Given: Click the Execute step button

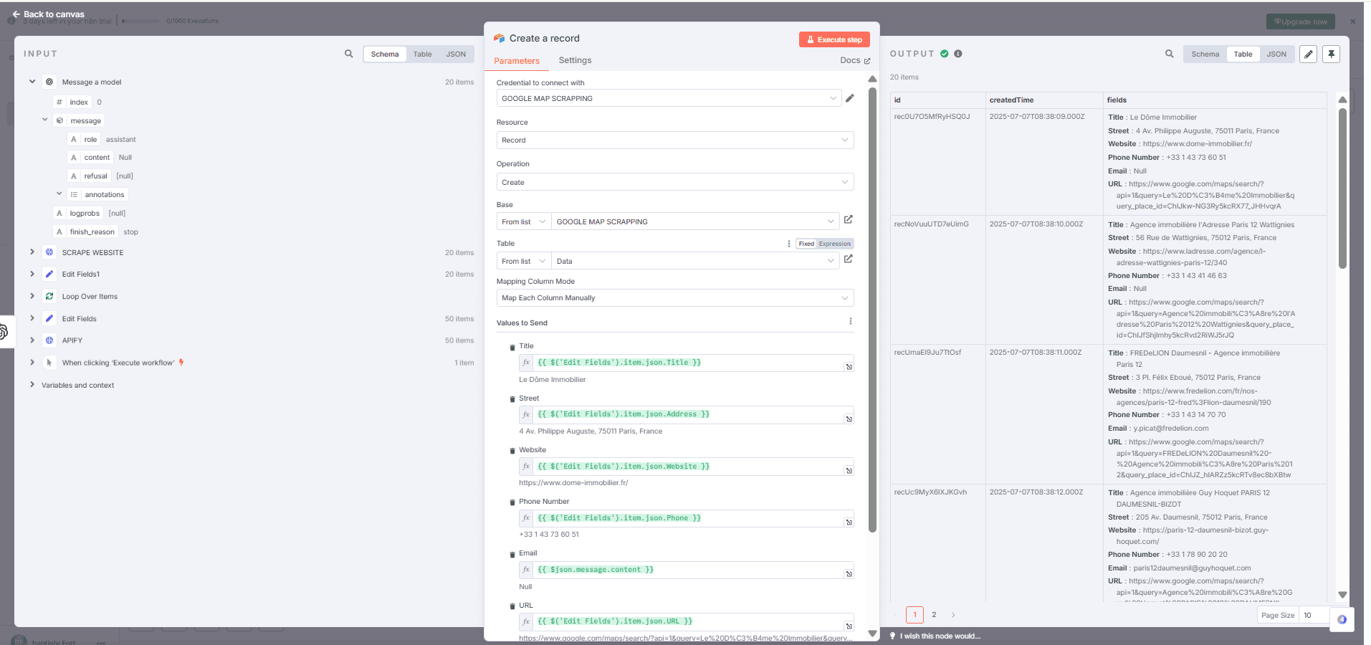Looking at the screenshot, I should pyautogui.click(x=834, y=39).
